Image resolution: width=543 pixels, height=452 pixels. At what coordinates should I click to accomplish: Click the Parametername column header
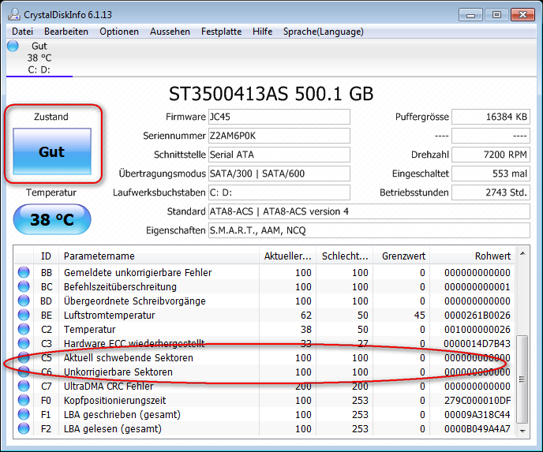158,256
